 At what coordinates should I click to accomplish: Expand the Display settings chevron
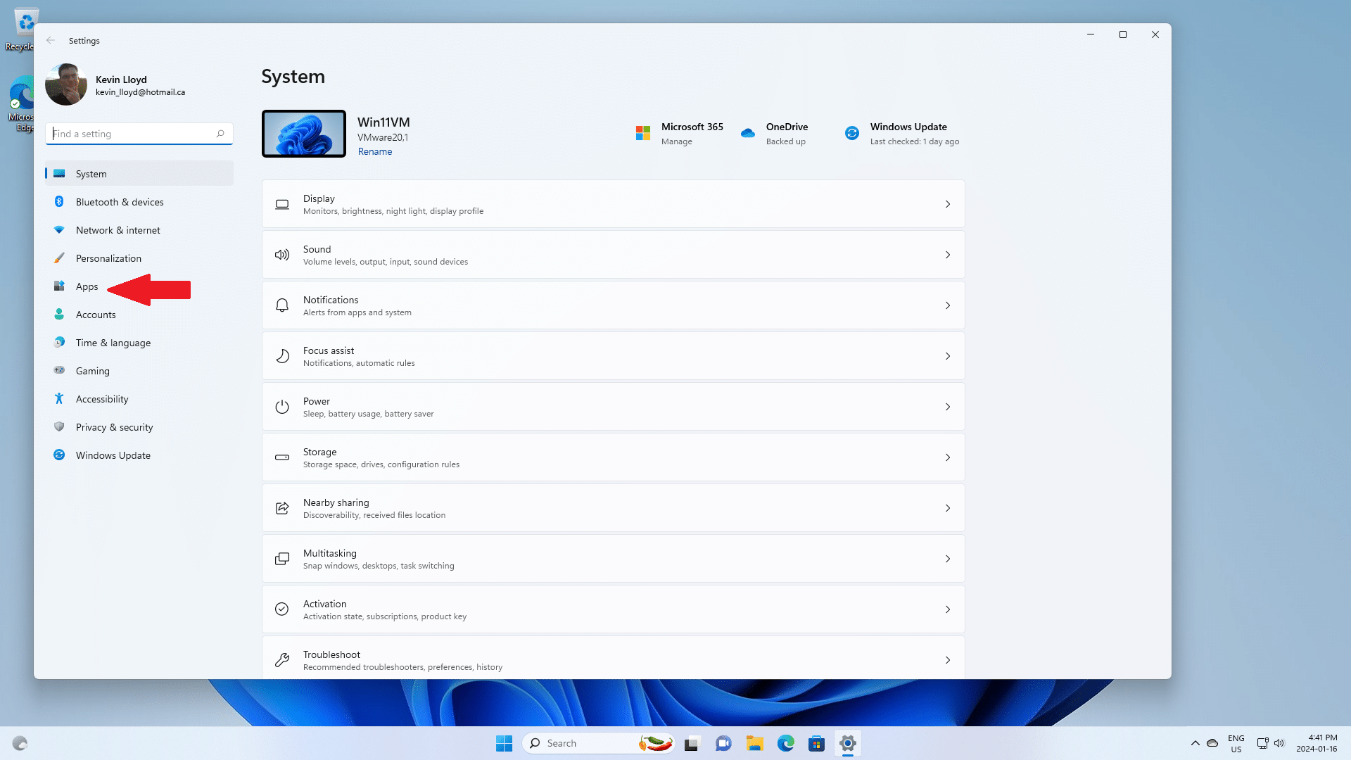947,204
